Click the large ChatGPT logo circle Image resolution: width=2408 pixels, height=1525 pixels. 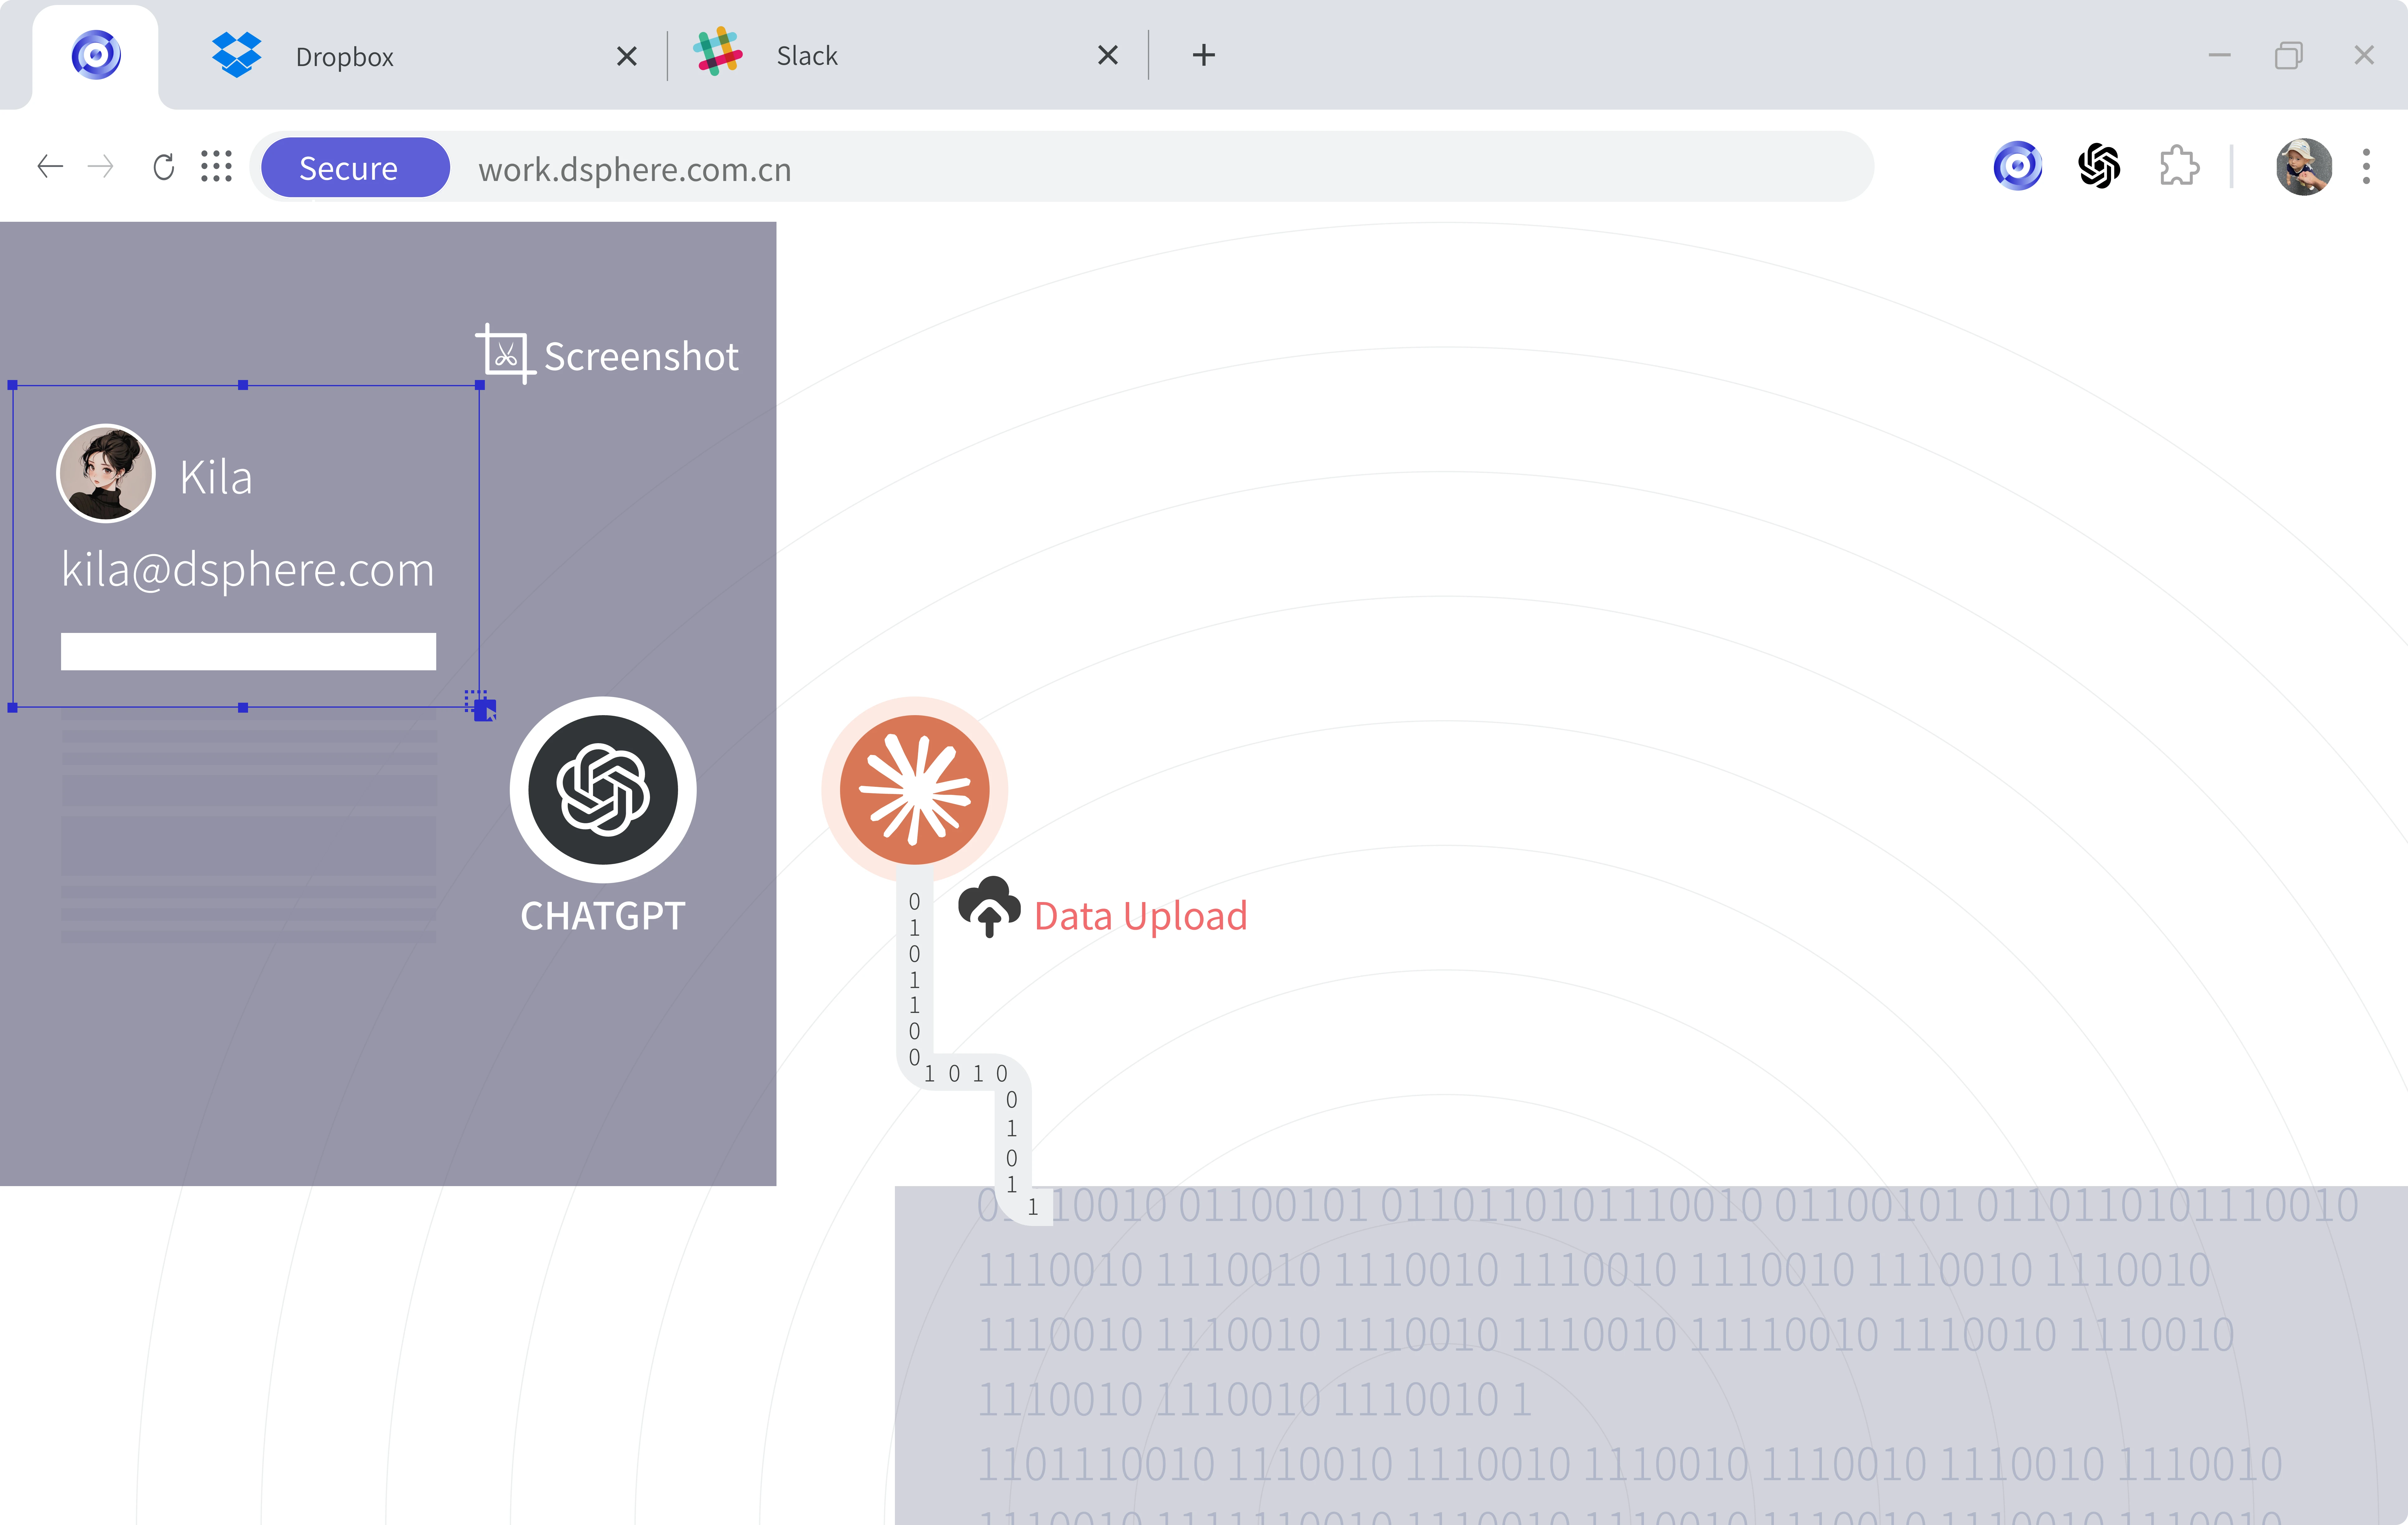click(603, 790)
